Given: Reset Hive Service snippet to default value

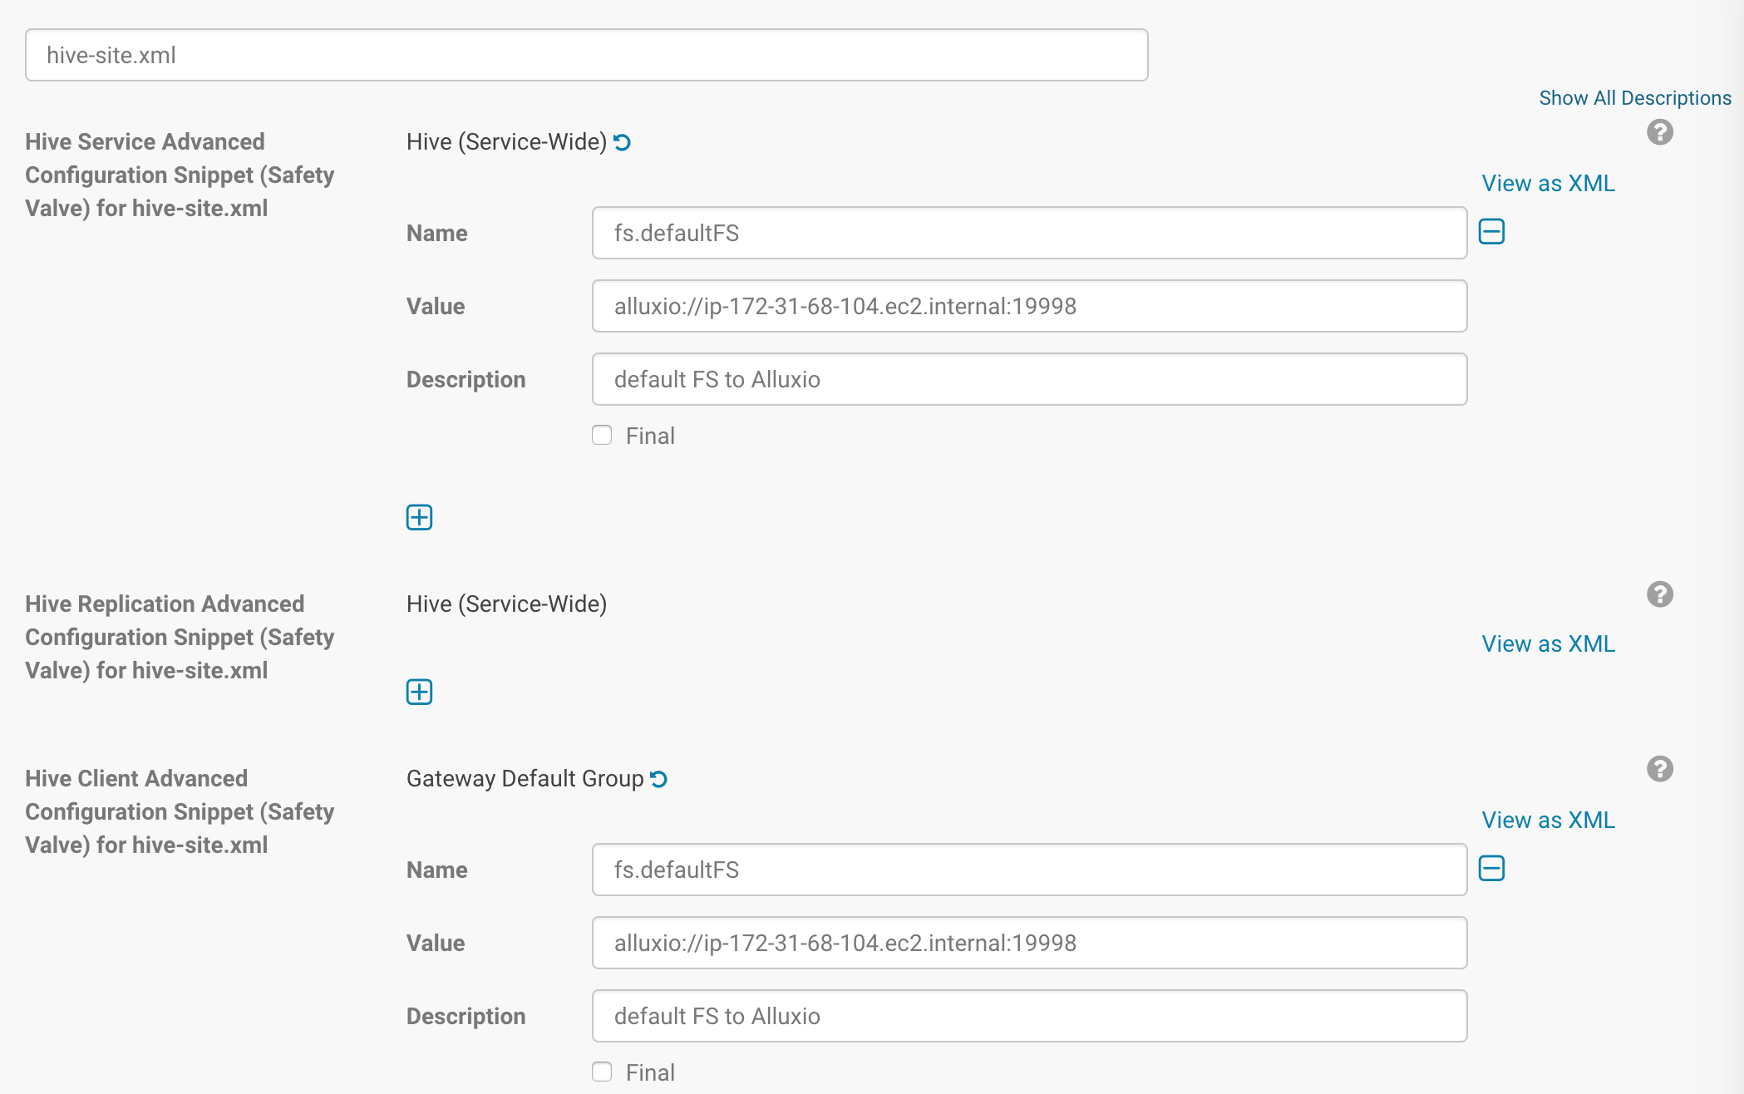Looking at the screenshot, I should click(x=623, y=143).
